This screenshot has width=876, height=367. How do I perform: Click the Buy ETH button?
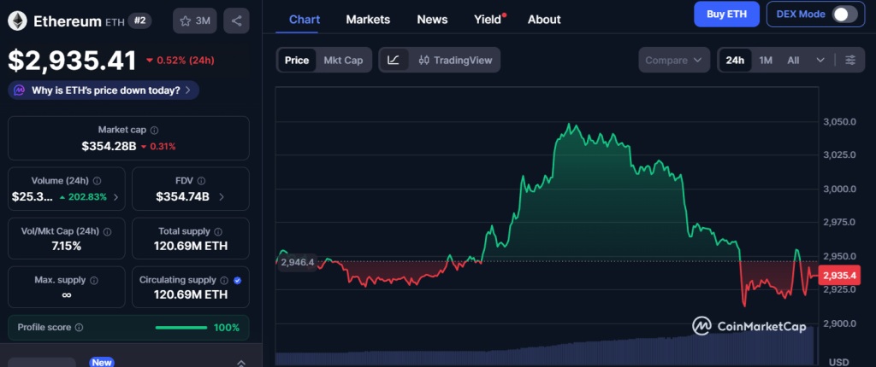pyautogui.click(x=727, y=14)
